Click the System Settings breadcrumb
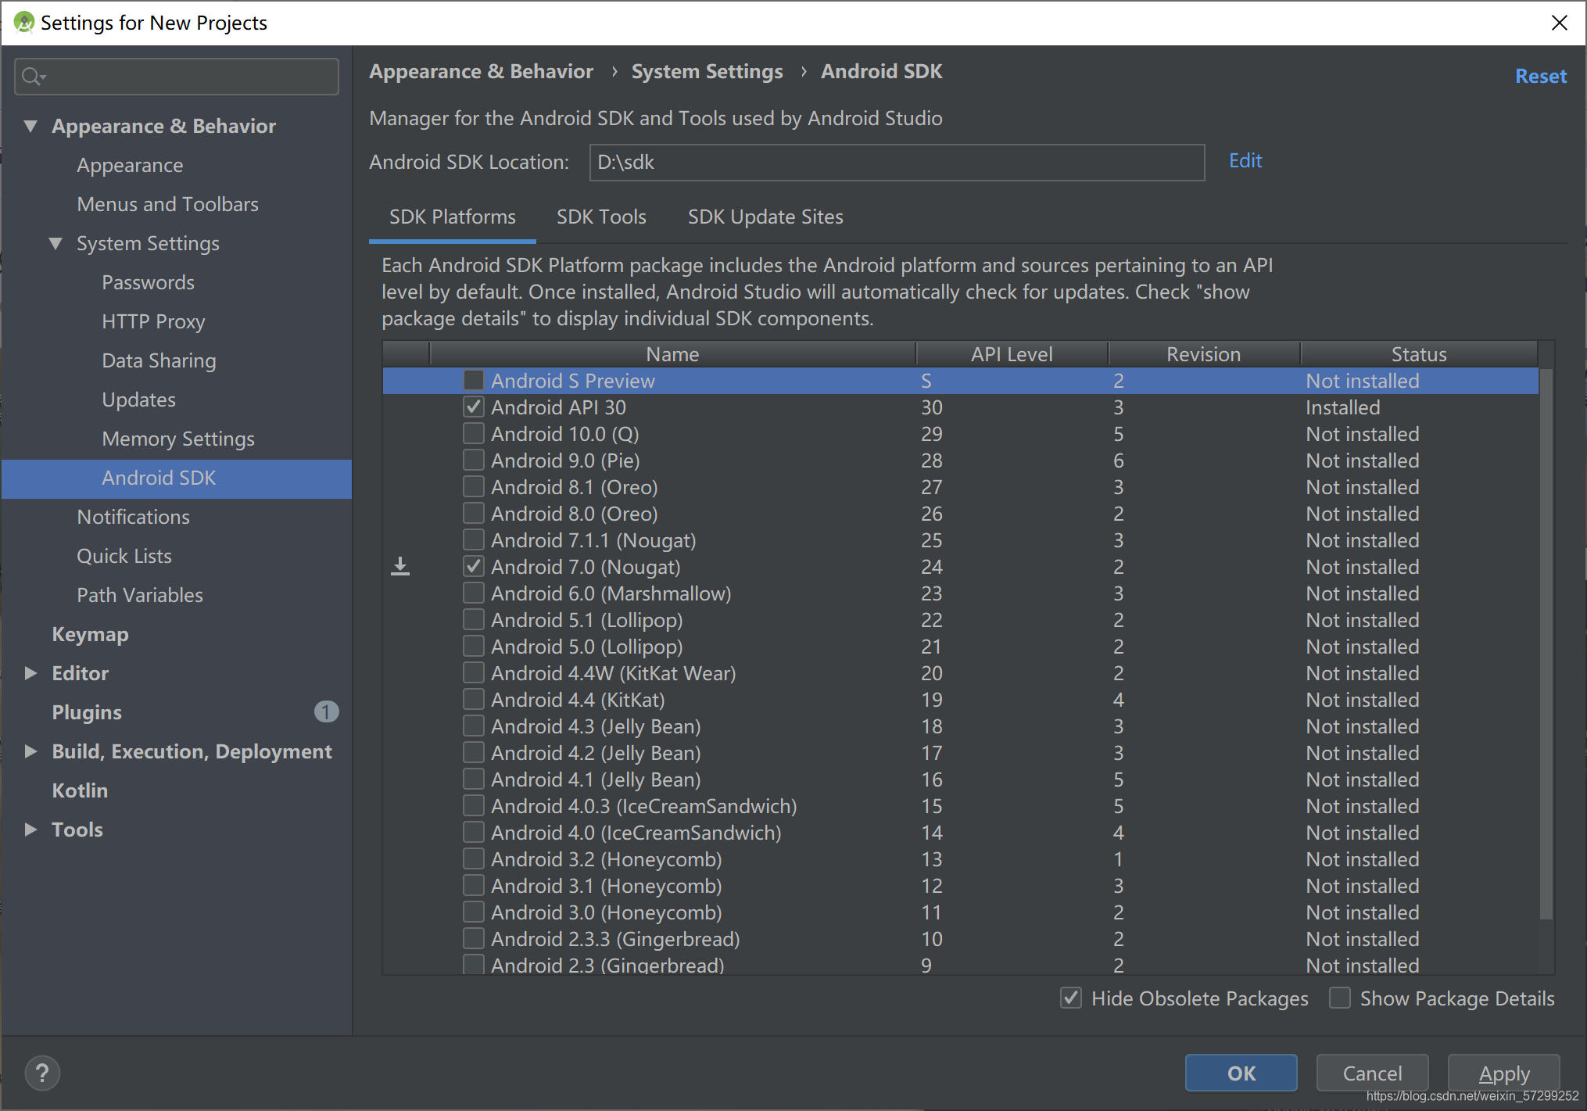1587x1111 pixels. click(707, 72)
